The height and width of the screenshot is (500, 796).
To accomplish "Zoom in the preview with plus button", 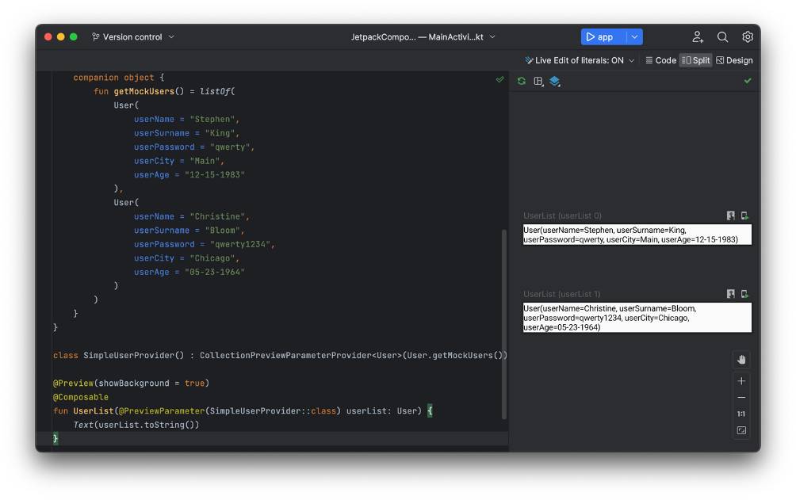I will tap(741, 381).
